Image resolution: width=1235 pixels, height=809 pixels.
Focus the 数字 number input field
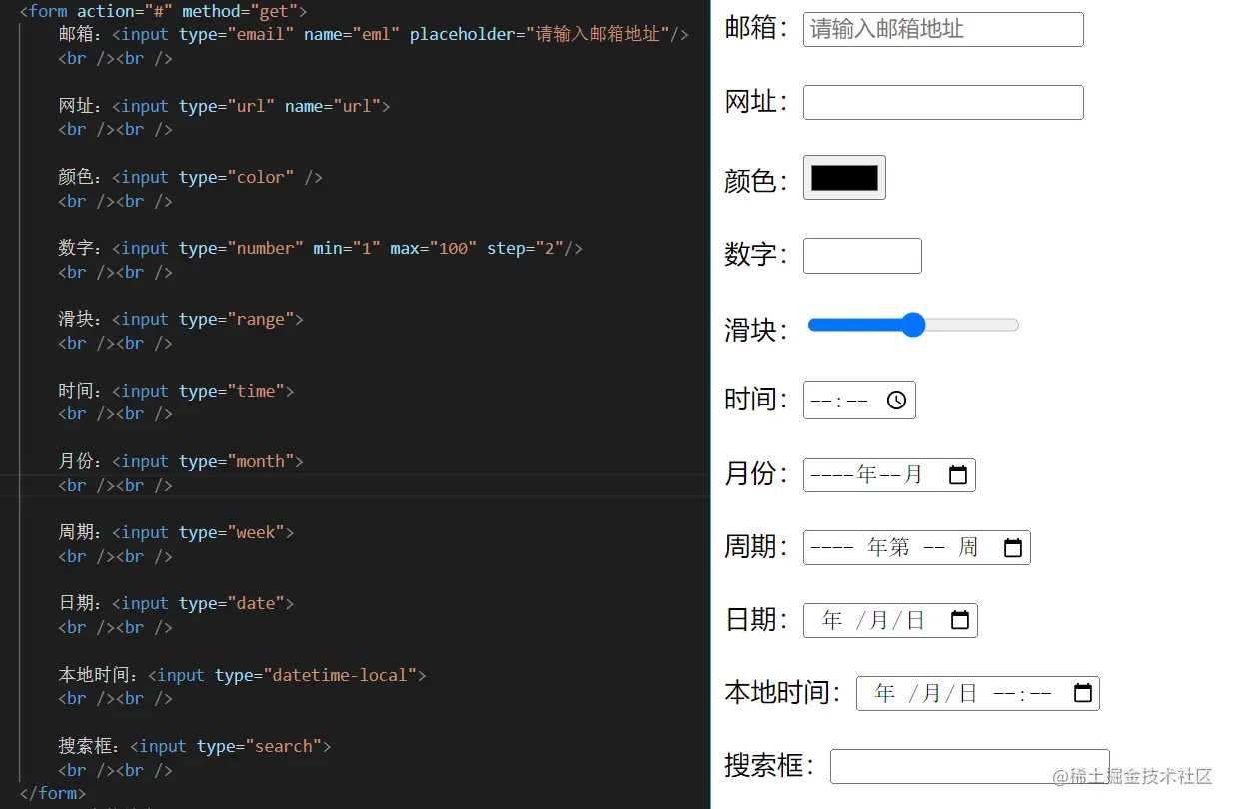pyautogui.click(x=862, y=256)
